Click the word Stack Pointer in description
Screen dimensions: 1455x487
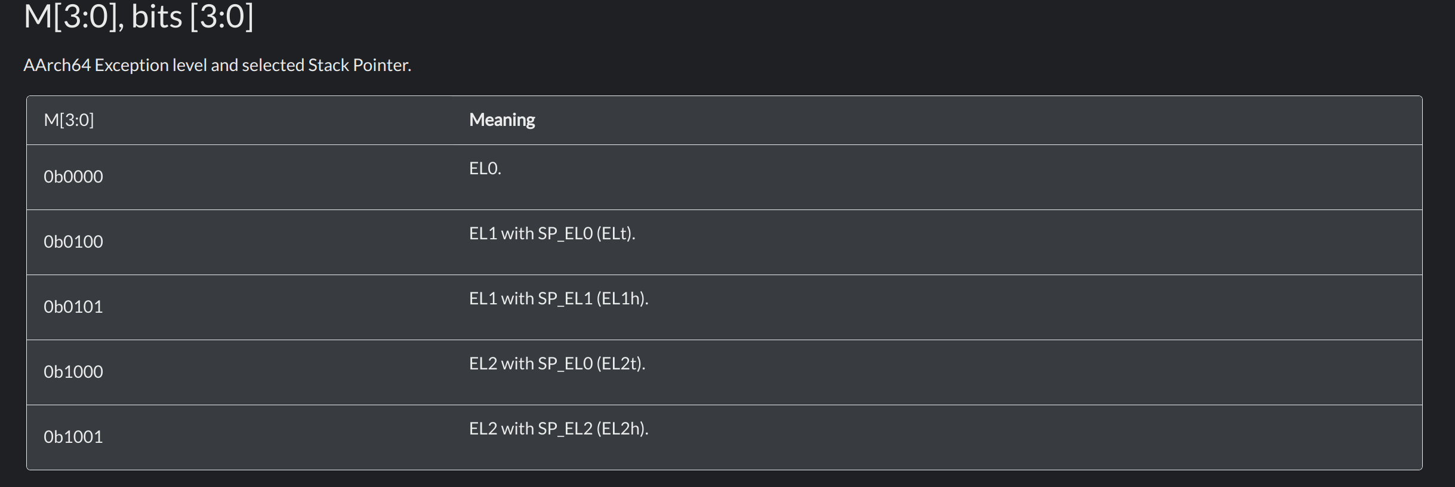[x=359, y=65]
